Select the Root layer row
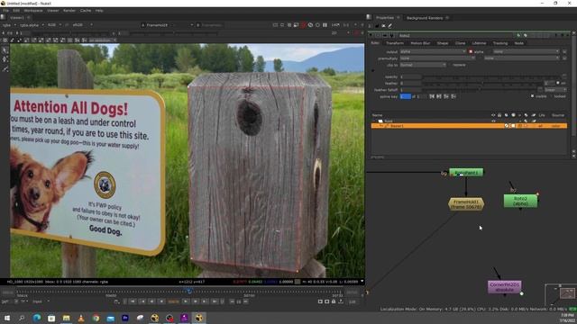 (469, 121)
